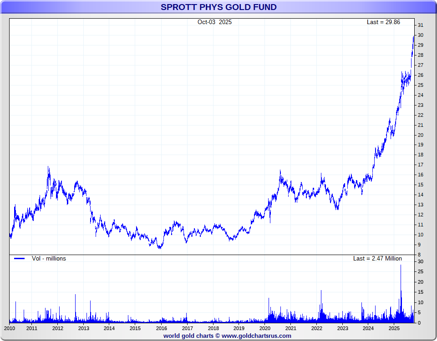The image size is (437, 341).
Task: Click the price axis value 31
Action: click(x=420, y=25)
